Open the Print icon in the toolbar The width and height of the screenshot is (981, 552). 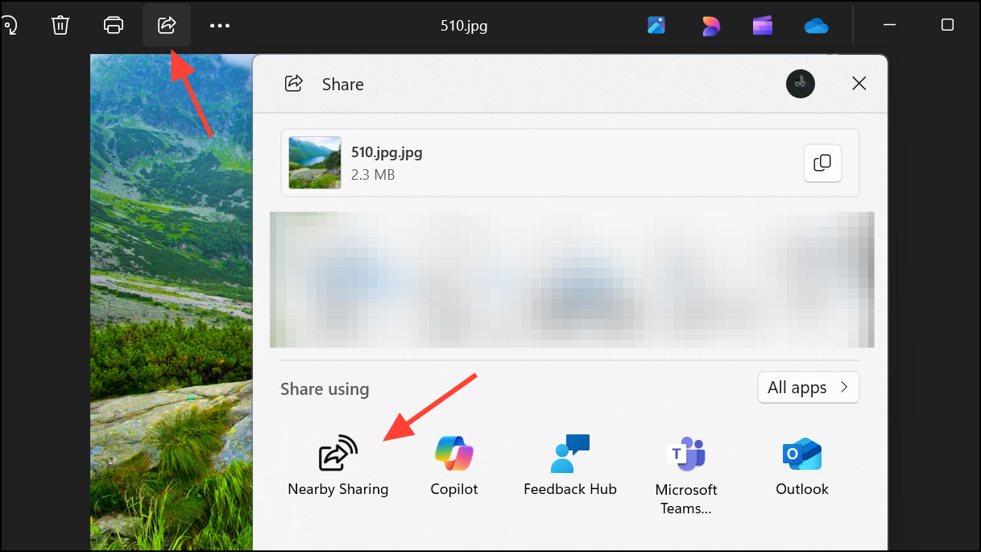point(114,25)
